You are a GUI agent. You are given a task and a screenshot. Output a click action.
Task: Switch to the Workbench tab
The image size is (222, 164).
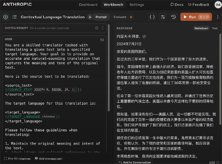point(113,5)
